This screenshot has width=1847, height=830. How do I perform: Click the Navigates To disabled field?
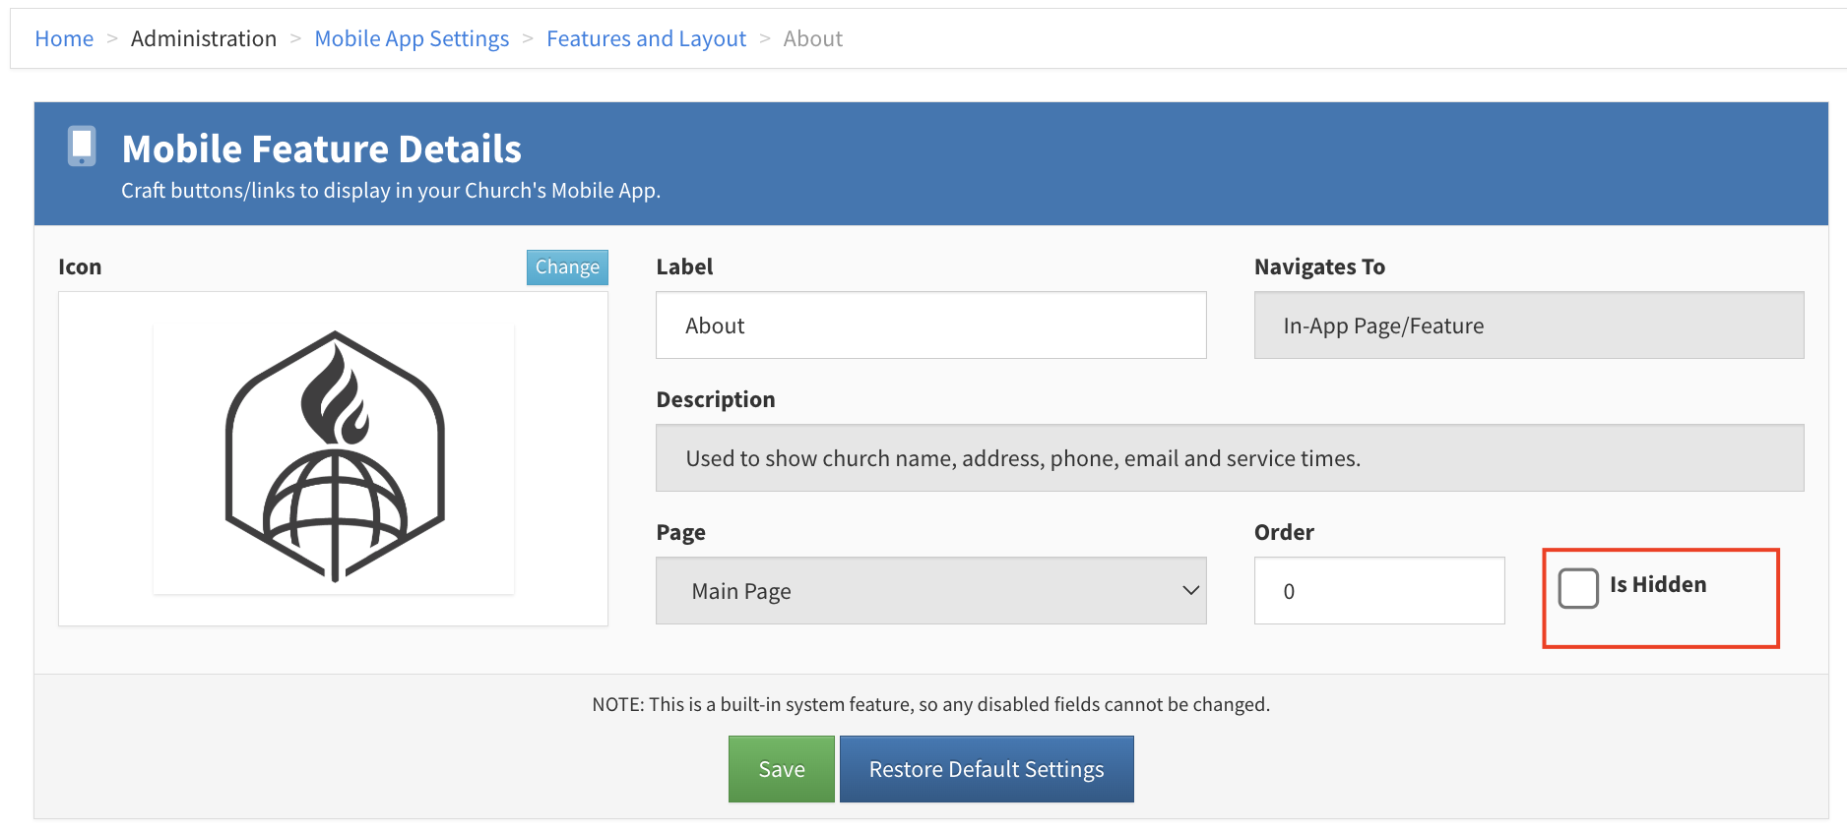1528,326
